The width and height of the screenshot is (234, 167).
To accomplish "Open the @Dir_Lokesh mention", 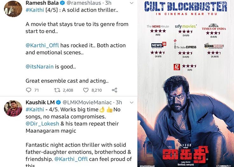I will pos(42,124).
